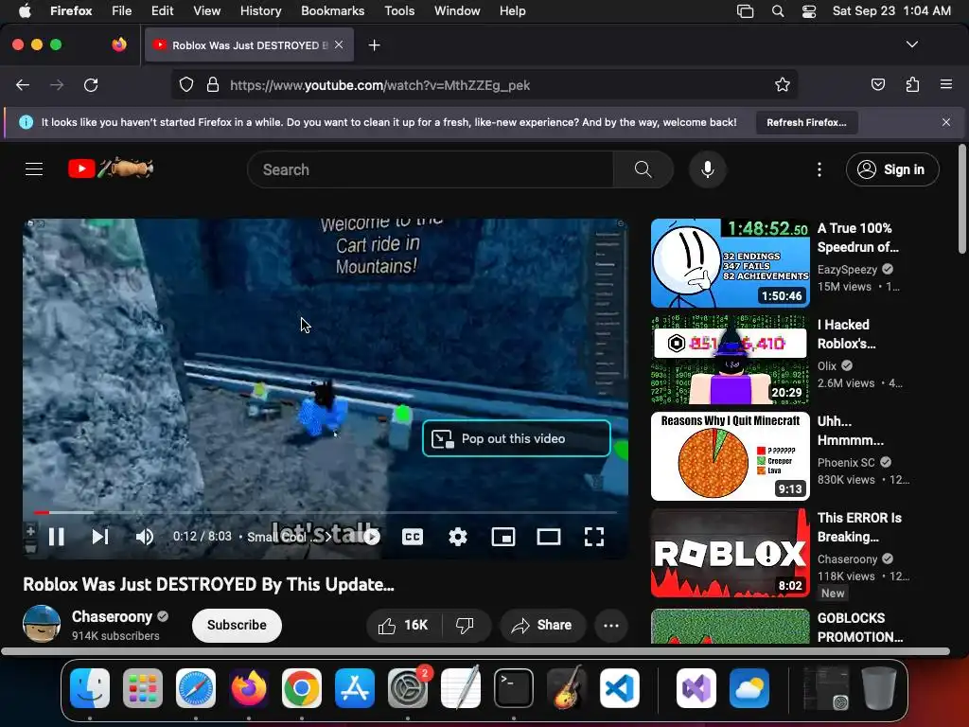Click the horizontal page scrollbar

pos(475,651)
